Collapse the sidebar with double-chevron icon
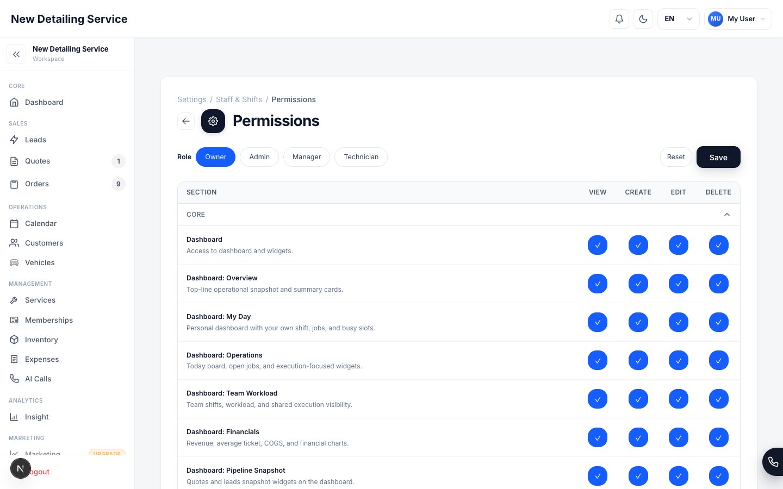The height and width of the screenshot is (489, 783). [x=16, y=54]
